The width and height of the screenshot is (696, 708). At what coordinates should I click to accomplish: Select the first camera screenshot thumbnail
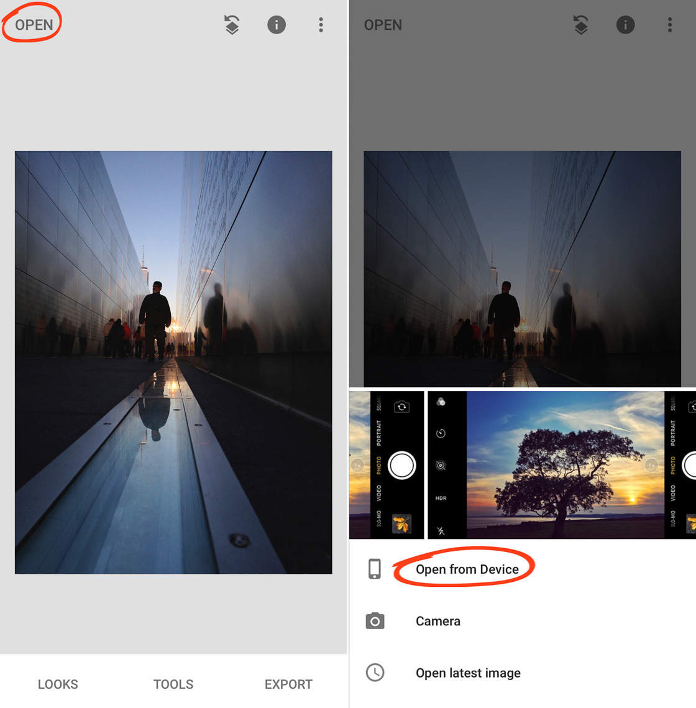(x=387, y=465)
